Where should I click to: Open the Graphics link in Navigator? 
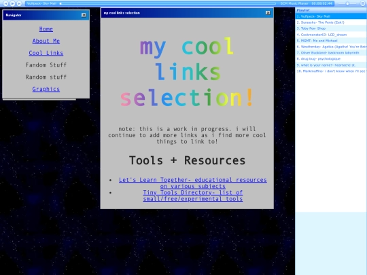tap(46, 89)
